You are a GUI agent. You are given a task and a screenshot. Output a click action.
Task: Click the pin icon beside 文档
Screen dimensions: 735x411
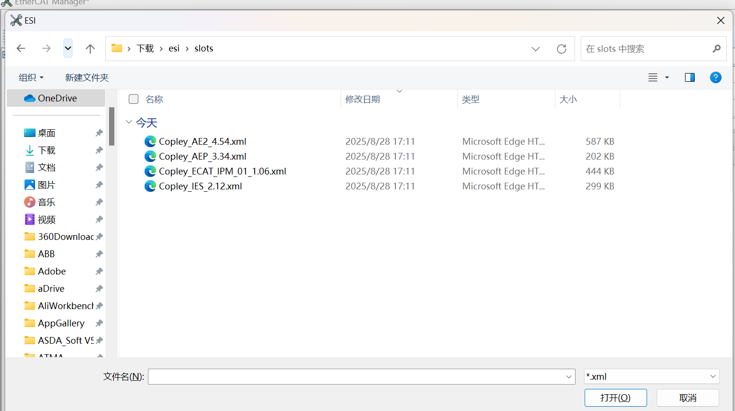pyautogui.click(x=99, y=168)
